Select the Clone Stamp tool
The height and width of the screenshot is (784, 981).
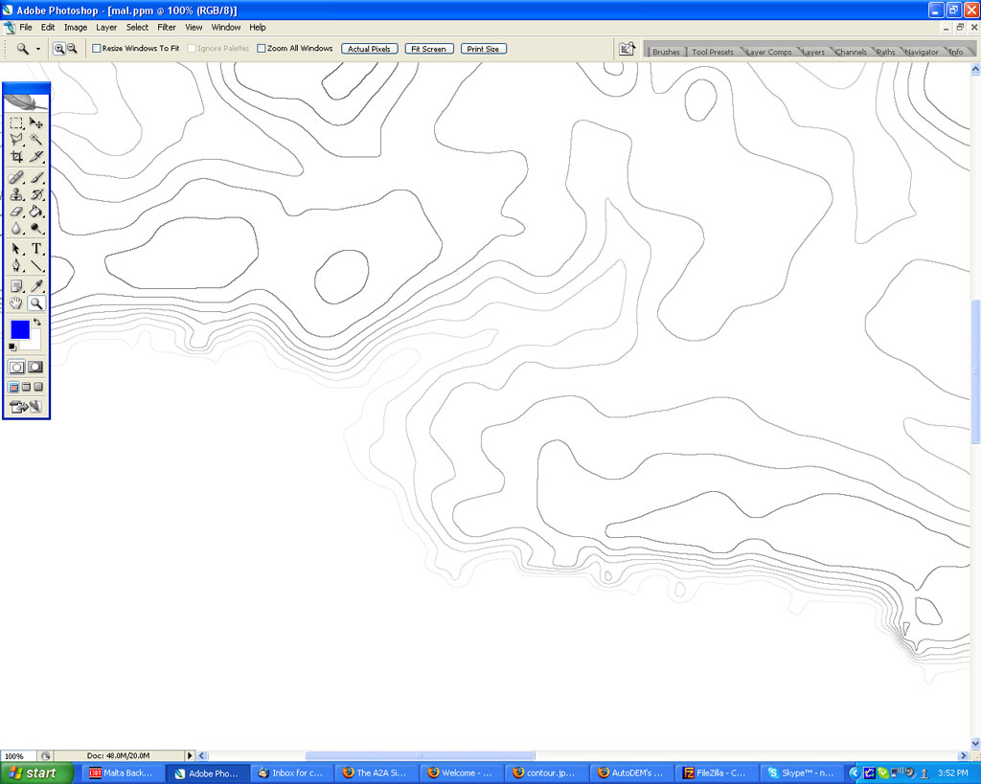tap(16, 194)
